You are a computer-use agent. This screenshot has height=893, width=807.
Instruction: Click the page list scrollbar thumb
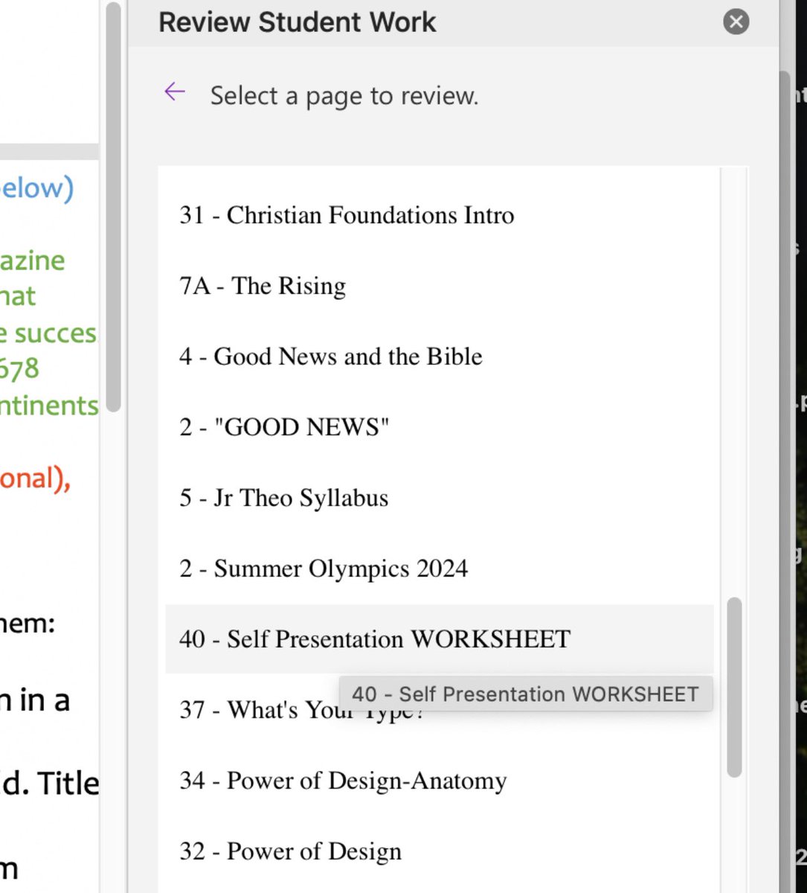tap(734, 688)
